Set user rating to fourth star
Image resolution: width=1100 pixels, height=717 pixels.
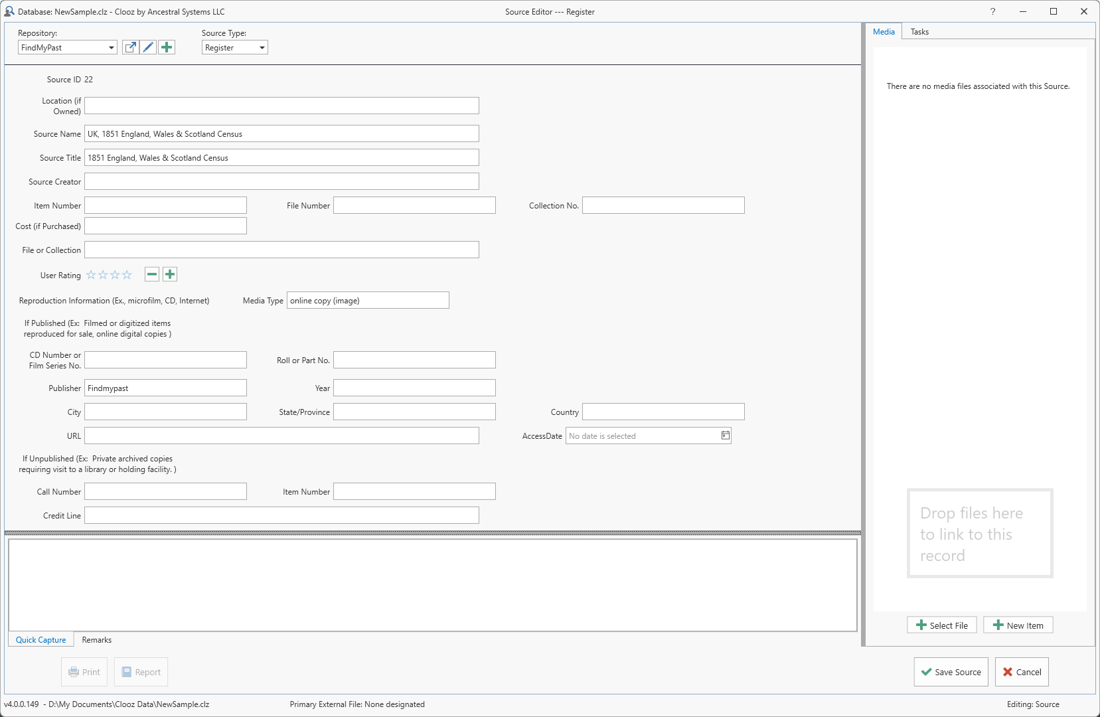click(127, 275)
